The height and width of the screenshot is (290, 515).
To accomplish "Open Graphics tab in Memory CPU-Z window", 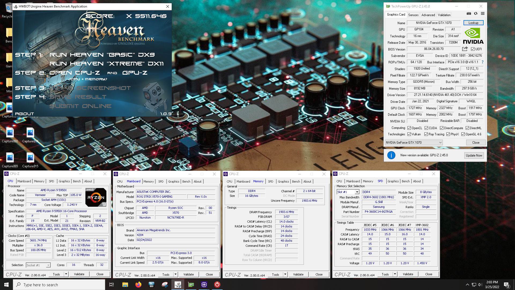I will [x=284, y=182].
